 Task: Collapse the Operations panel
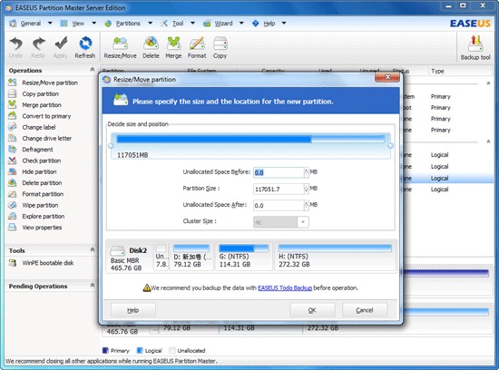(93, 70)
